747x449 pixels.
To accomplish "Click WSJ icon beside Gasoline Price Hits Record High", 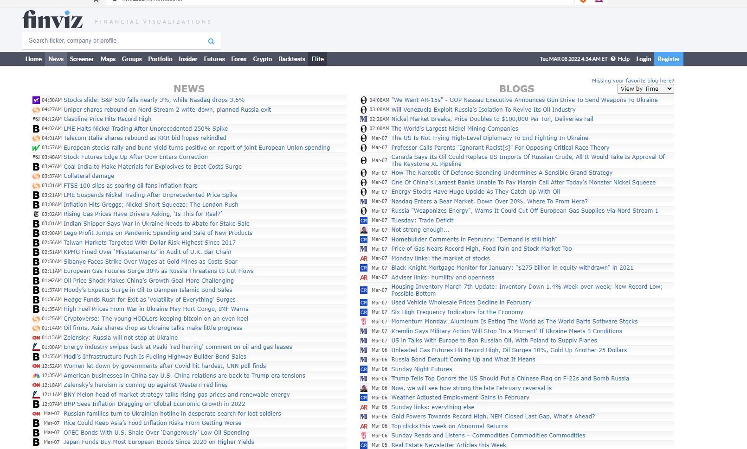I will coord(36,119).
